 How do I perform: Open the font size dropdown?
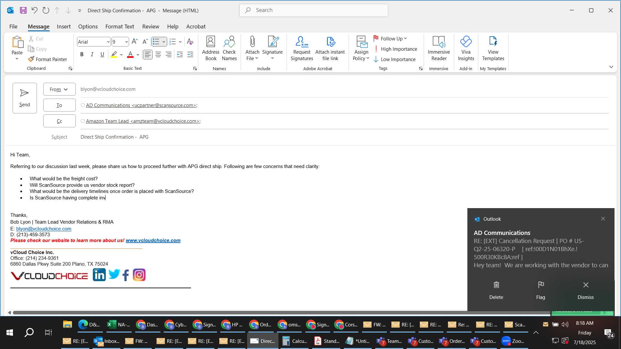pyautogui.click(x=126, y=42)
